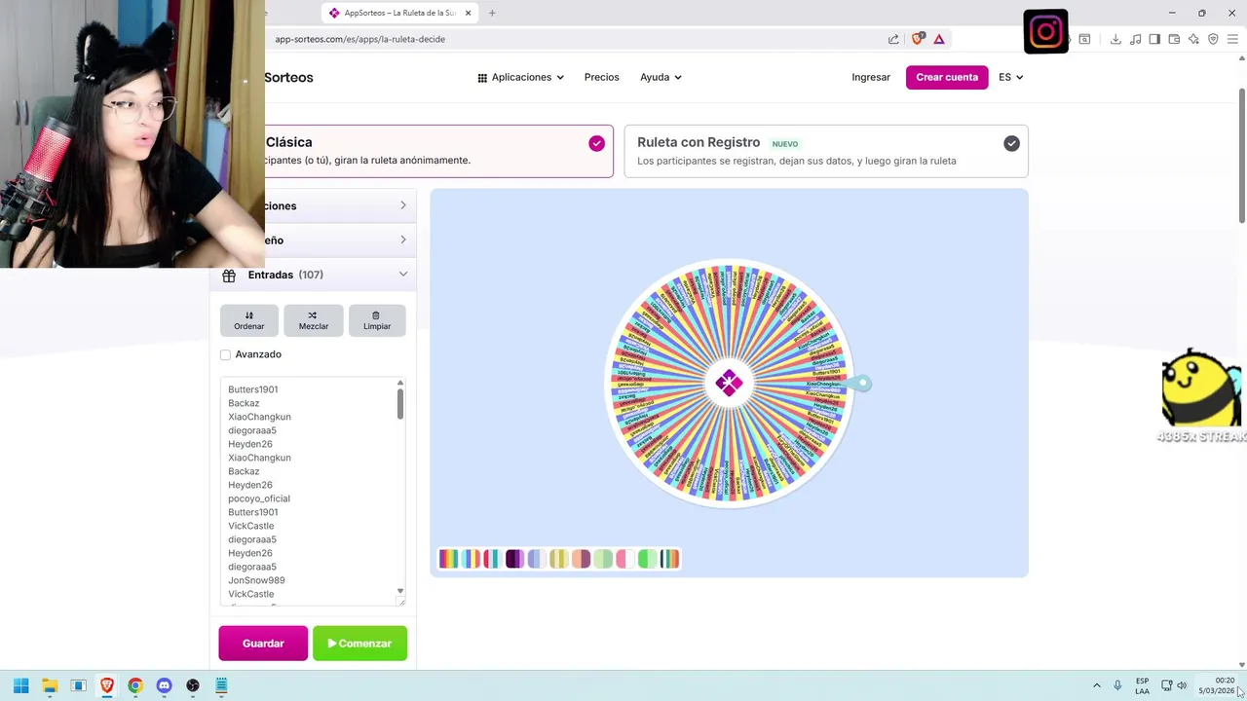Image resolution: width=1247 pixels, height=701 pixels.
Task: Switch to the AppSorteos browser tab
Action: click(399, 13)
